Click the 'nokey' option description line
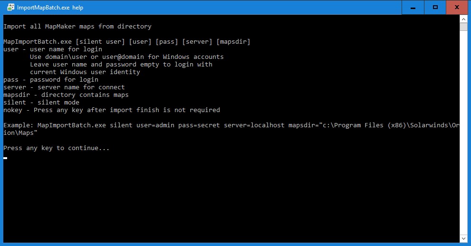The image size is (471, 246). pyautogui.click(x=111, y=110)
